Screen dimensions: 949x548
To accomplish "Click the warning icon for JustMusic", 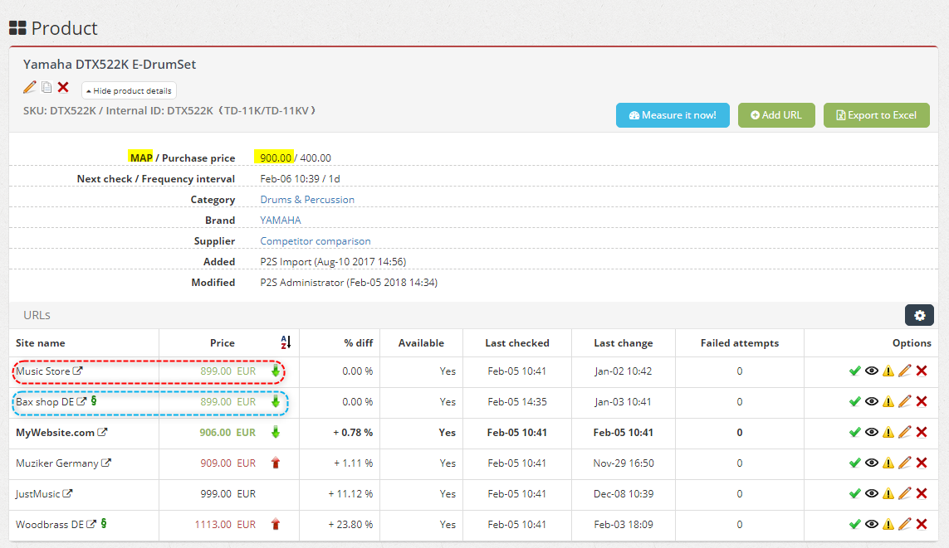I will coord(888,493).
